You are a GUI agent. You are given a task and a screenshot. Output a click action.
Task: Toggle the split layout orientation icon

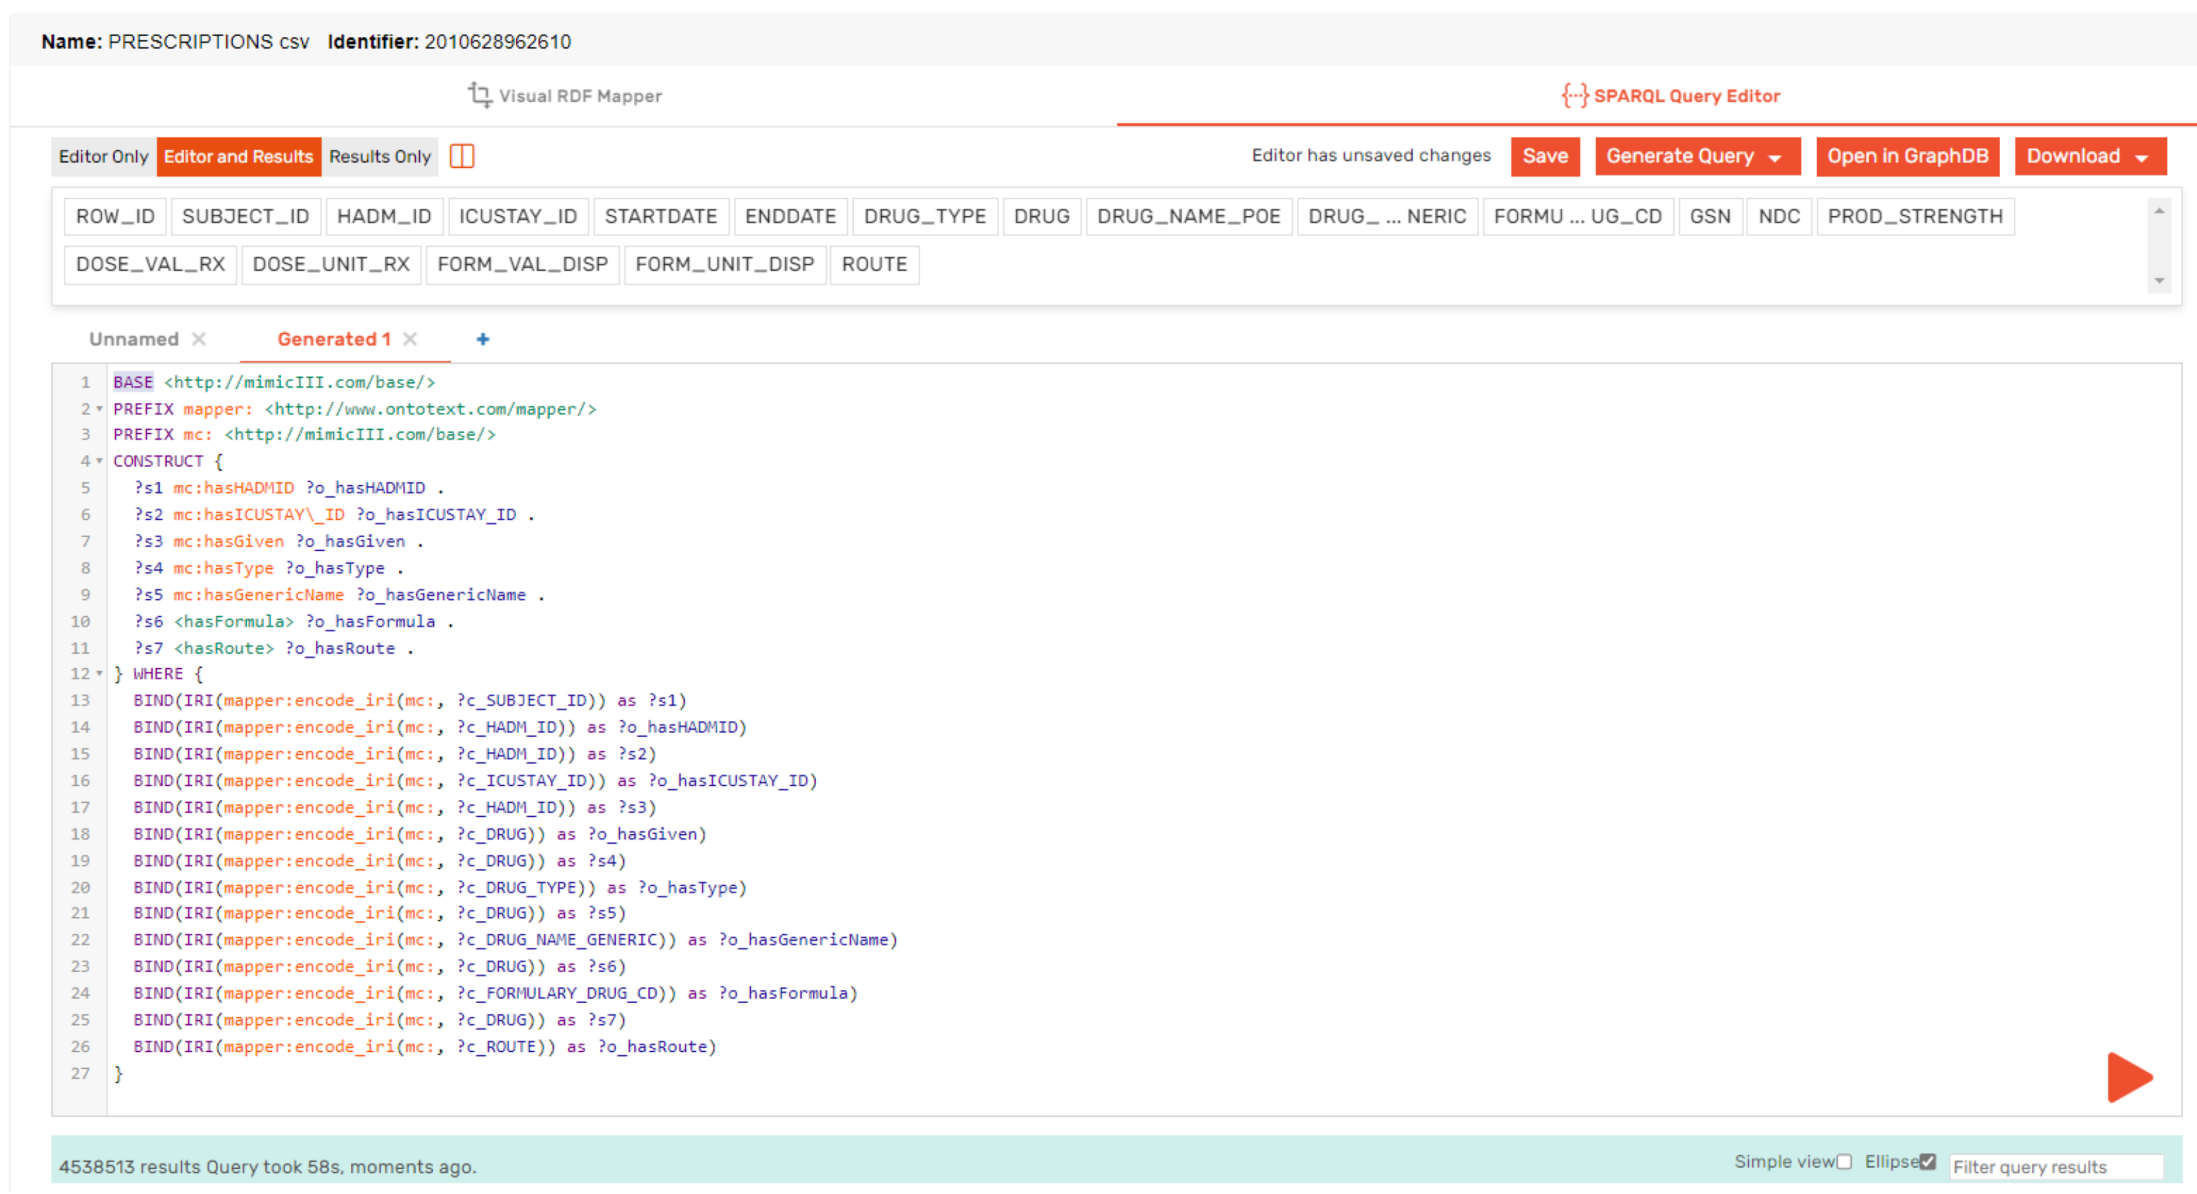[461, 156]
